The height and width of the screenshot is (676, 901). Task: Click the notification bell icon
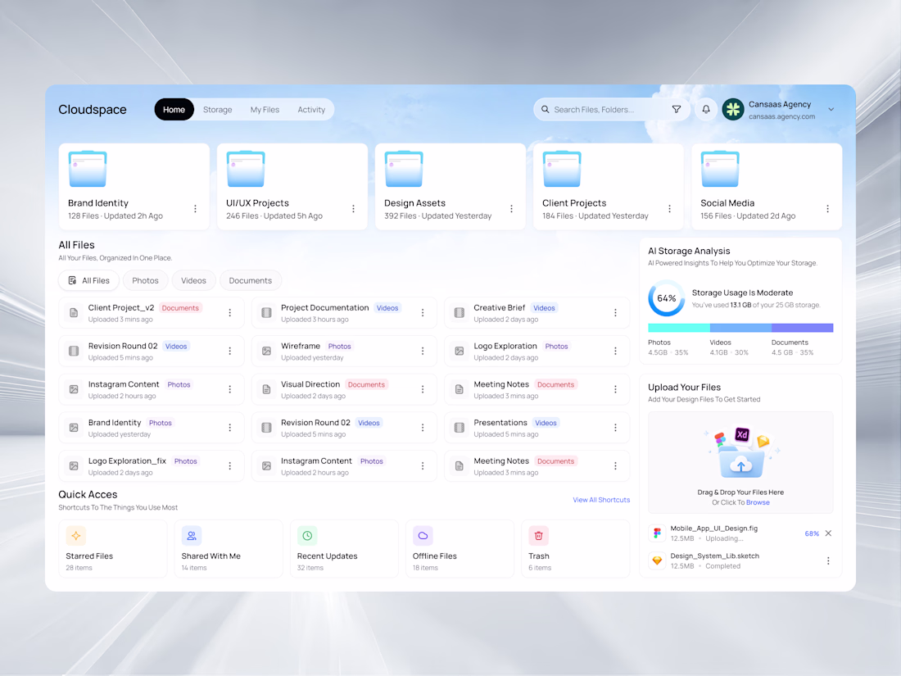point(705,109)
